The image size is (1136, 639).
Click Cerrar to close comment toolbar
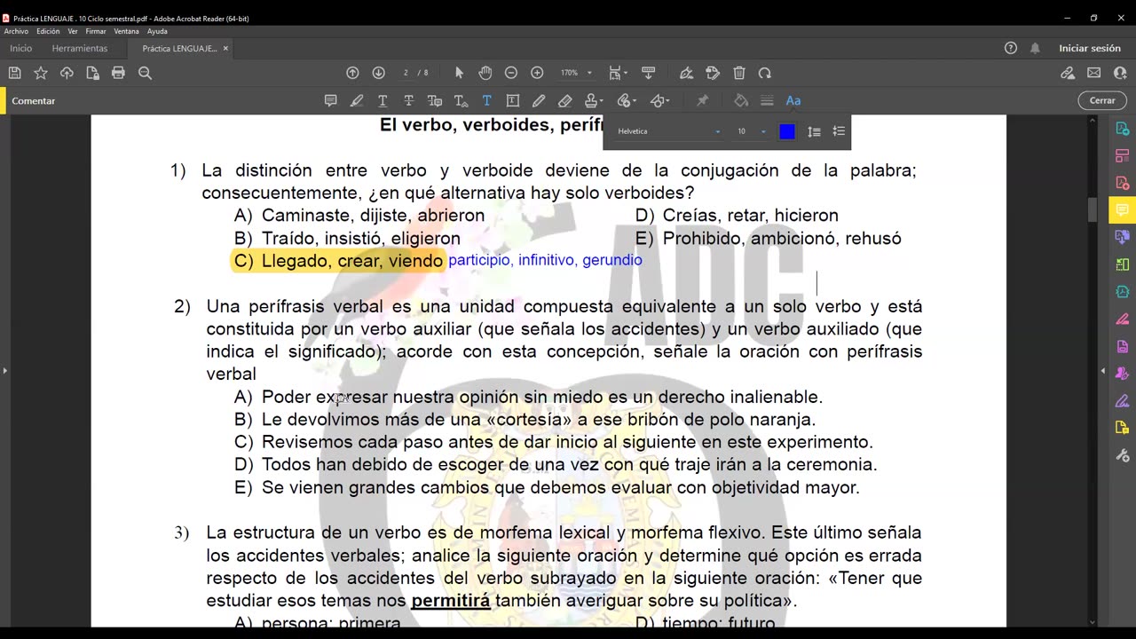coord(1102,100)
